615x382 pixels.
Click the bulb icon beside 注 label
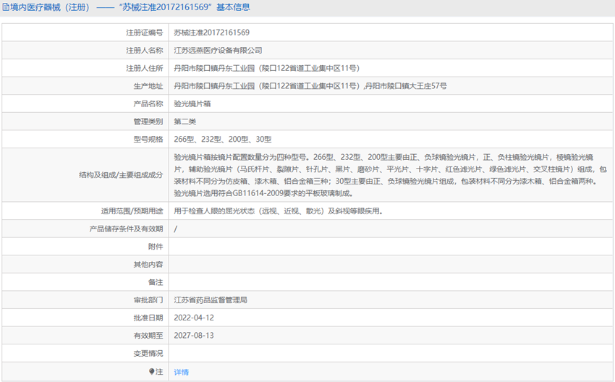tap(152, 371)
